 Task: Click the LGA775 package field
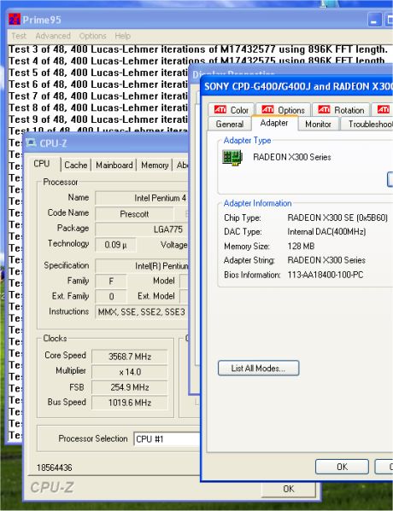142,229
